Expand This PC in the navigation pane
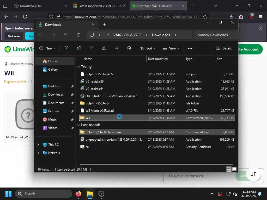Screen dimensions: 267x200 click(x=38, y=145)
